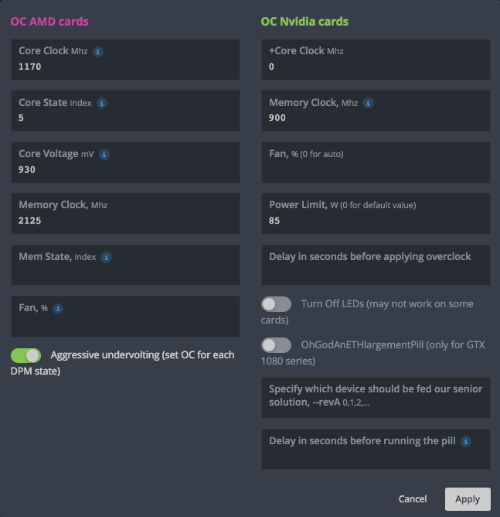500x517 pixels.
Task: Click info icon next to AMD Fan %
Action: [x=58, y=309]
